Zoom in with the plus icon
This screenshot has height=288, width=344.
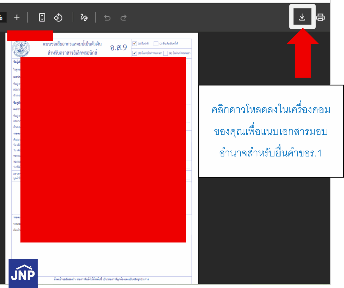click(x=17, y=17)
